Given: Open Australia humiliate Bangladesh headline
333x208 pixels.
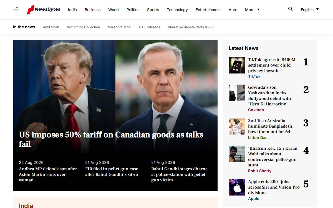Looking at the screenshot, I should tap(271, 126).
